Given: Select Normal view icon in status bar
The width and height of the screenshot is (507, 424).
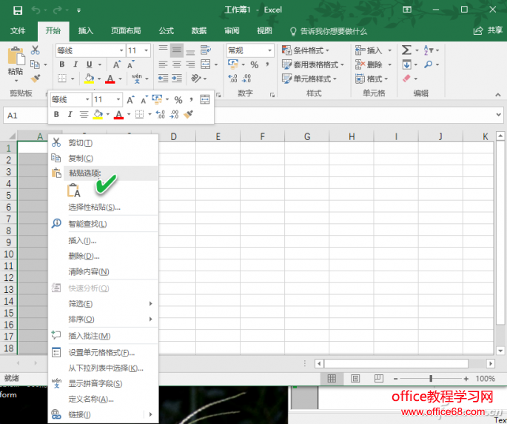Looking at the screenshot, I should 332,378.
